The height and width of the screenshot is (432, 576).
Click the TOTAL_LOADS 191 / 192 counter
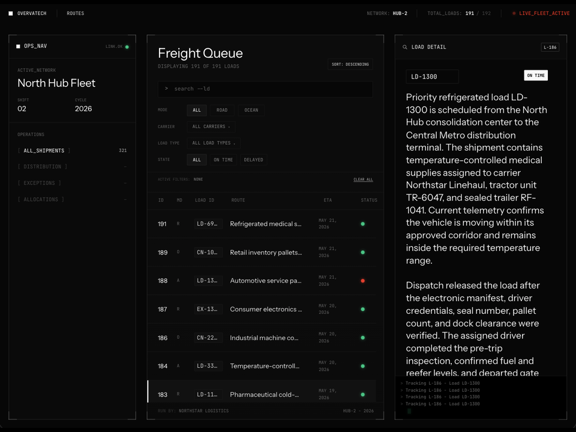coord(459,13)
